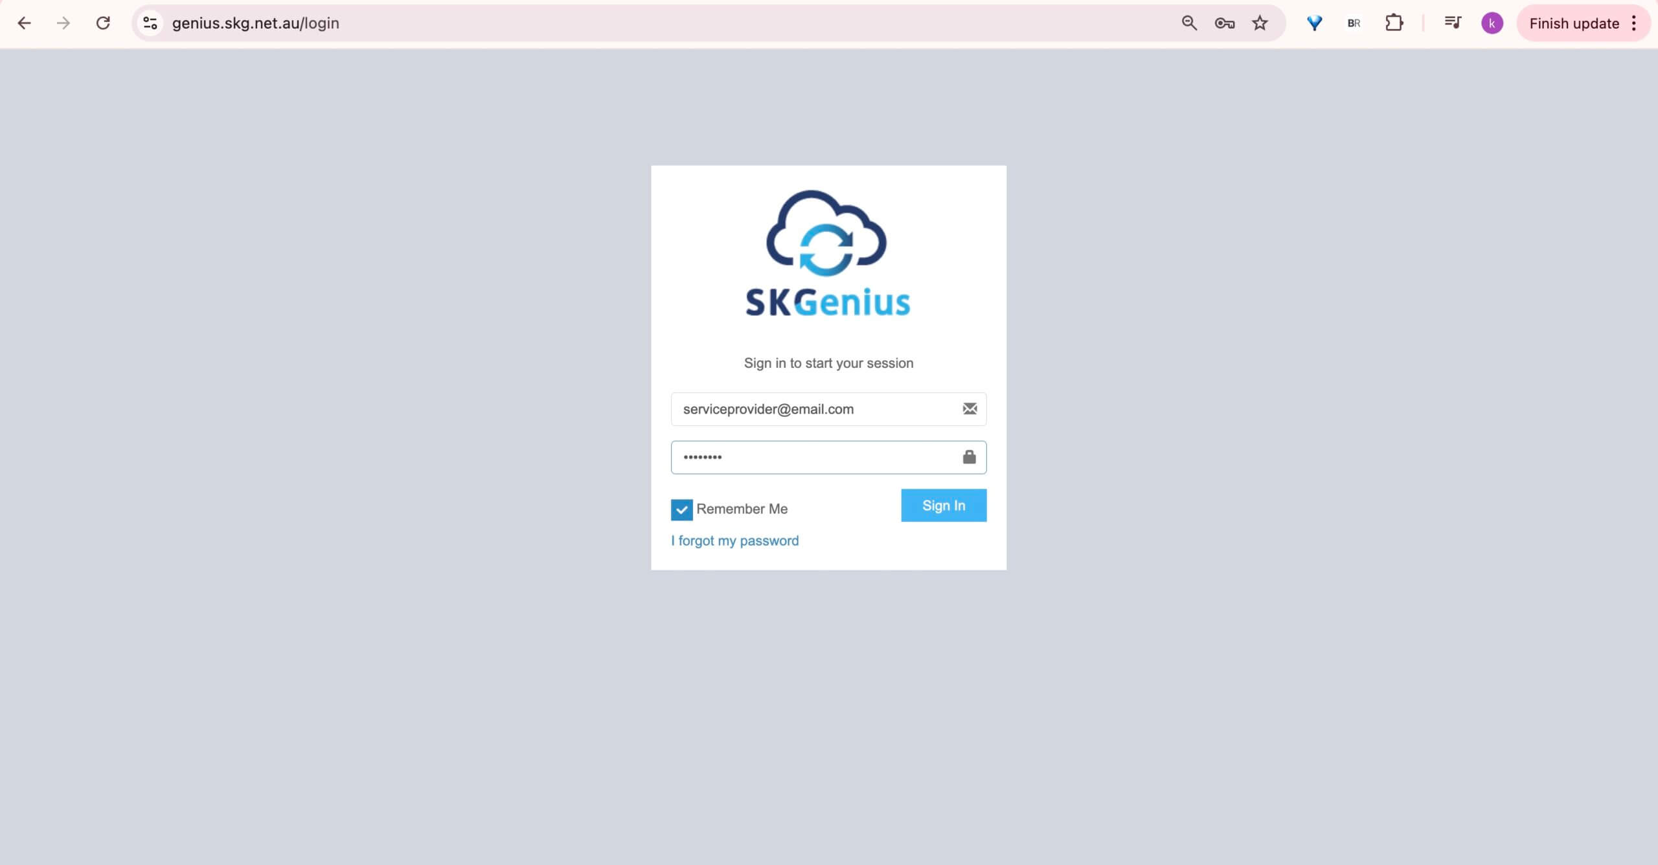This screenshot has height=865, width=1658.
Task: Open the blue Y-shaped extension icon
Action: pyautogui.click(x=1314, y=23)
